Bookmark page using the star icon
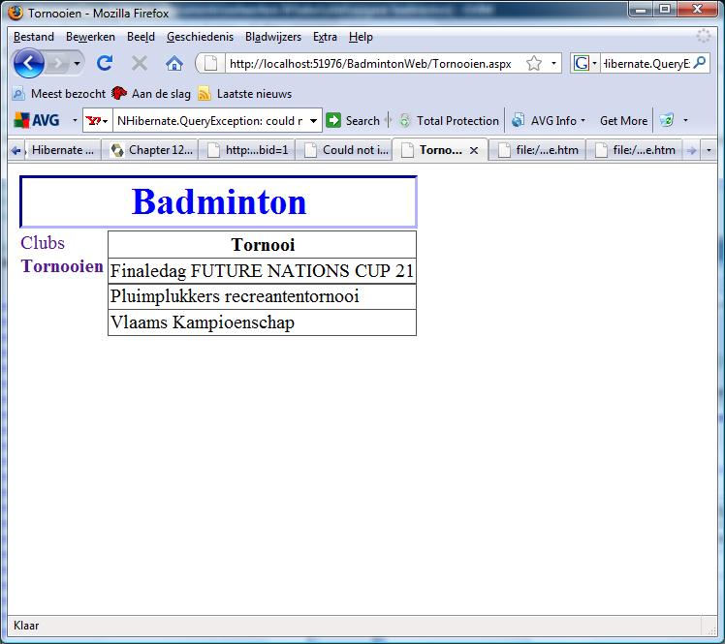 pos(534,64)
